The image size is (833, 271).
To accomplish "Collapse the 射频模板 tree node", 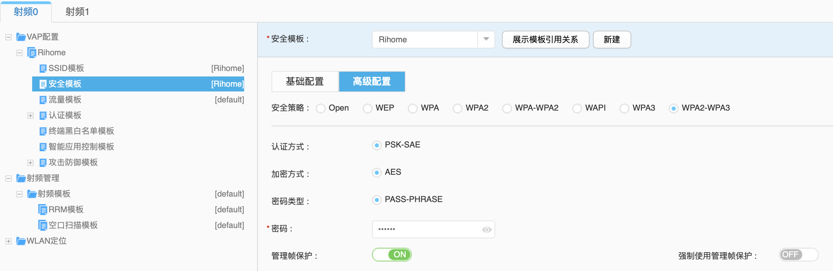I will [19, 194].
